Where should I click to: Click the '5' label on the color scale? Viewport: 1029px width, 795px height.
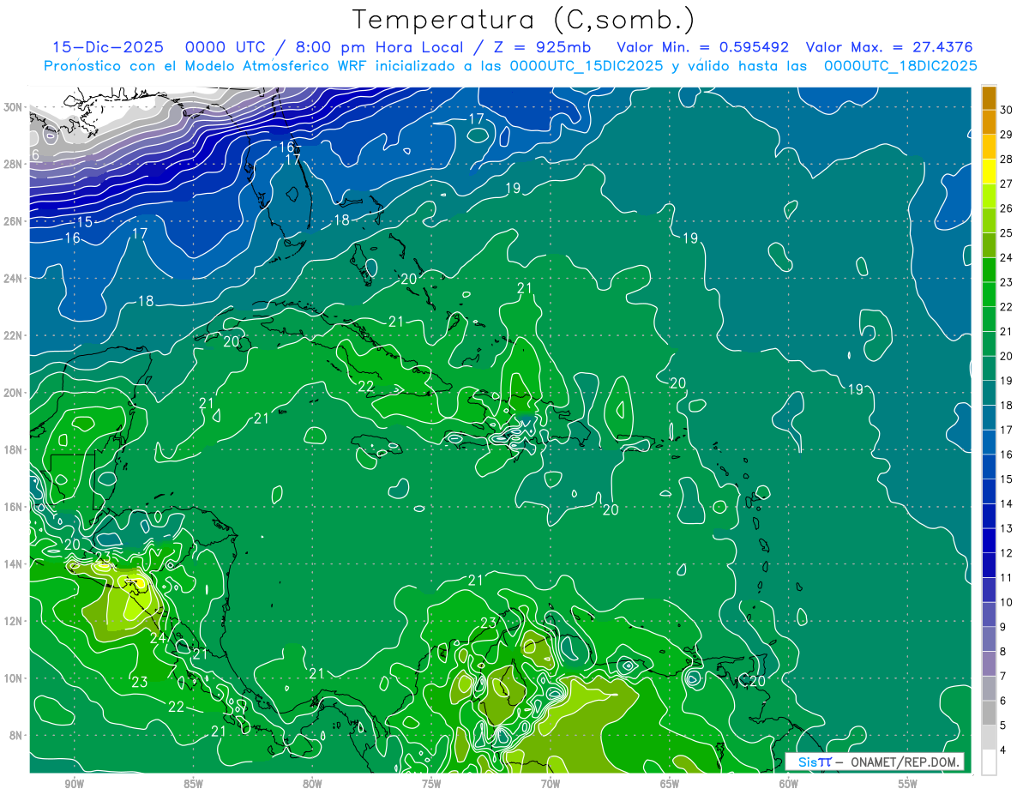tap(1003, 725)
